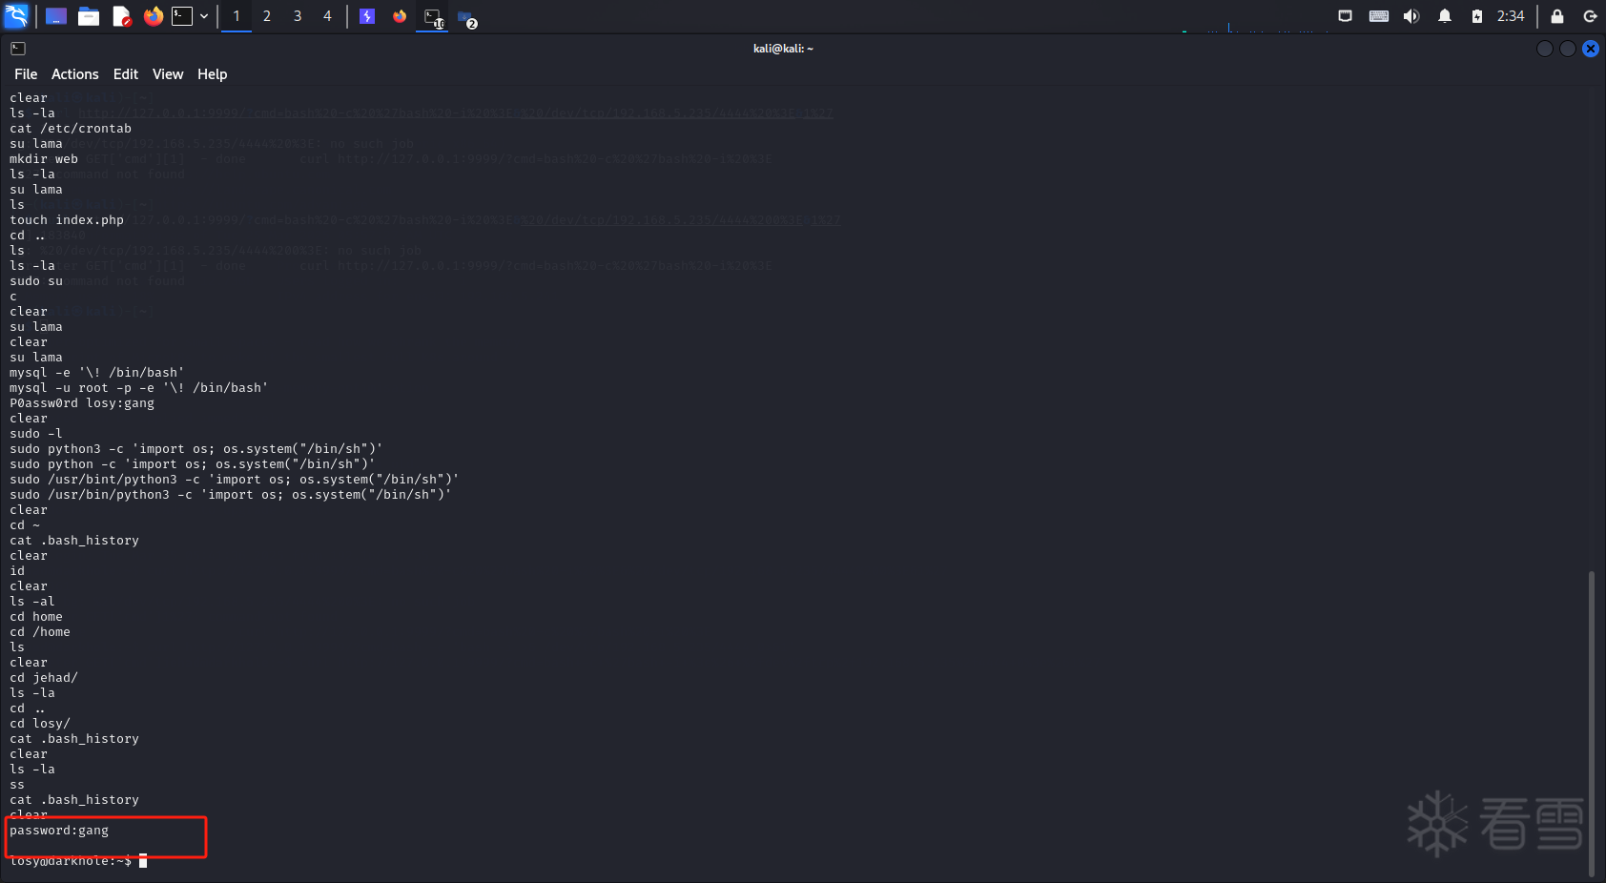Switch to workspace 3
The image size is (1606, 883).
(x=298, y=16)
